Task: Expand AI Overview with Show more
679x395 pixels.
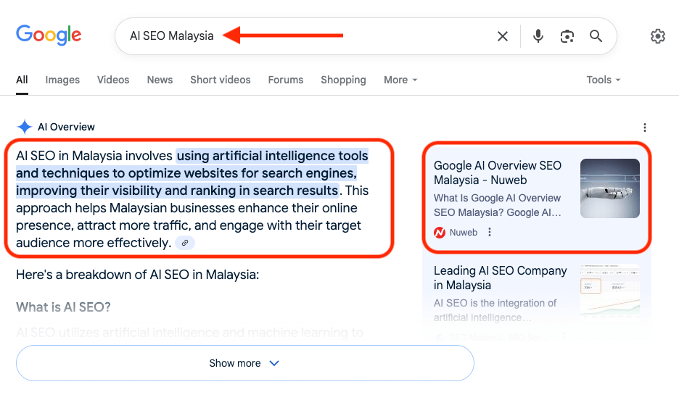Action: tap(245, 363)
